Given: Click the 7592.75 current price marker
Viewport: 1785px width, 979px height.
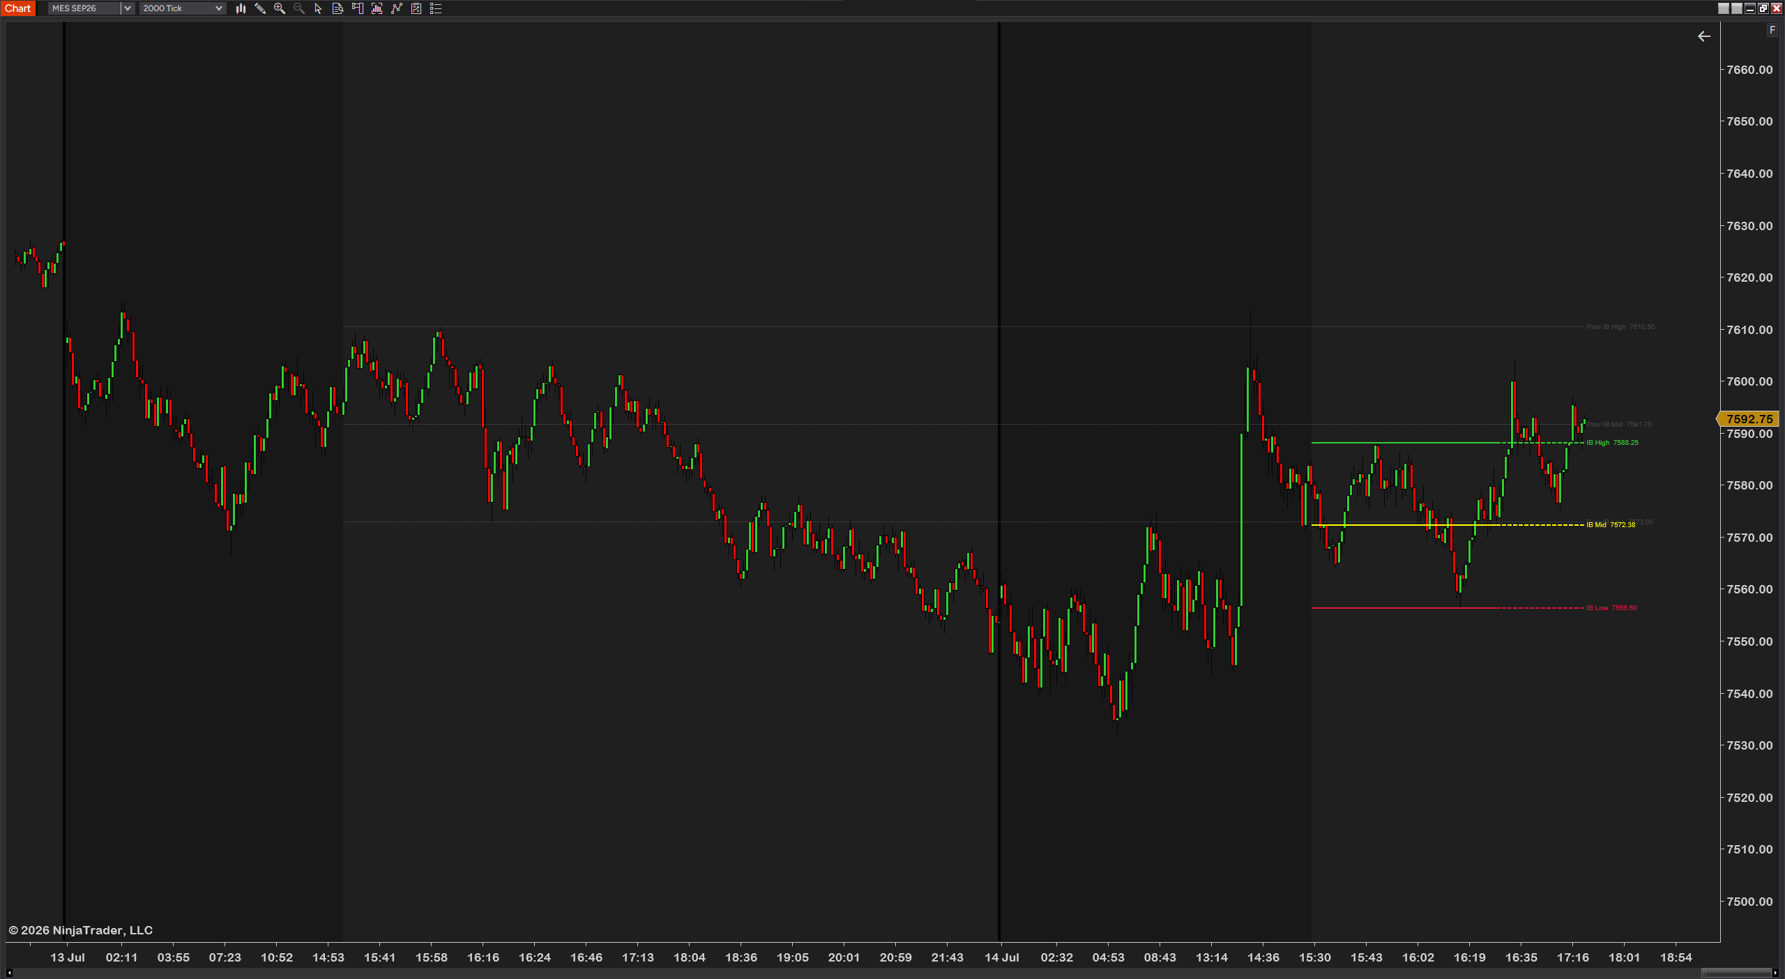Looking at the screenshot, I should (1749, 419).
